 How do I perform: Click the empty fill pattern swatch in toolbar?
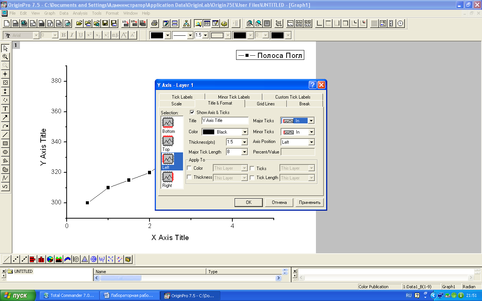pyautogui.click(x=217, y=35)
